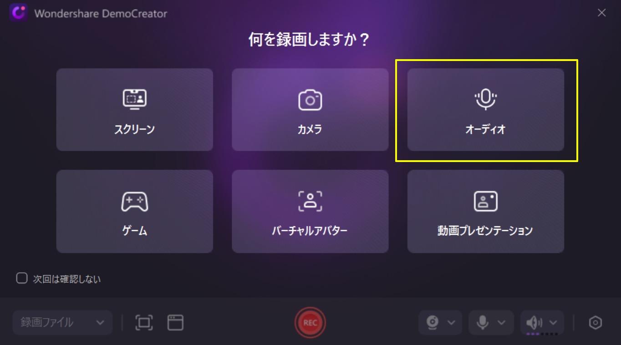Open the ゲーム recording mode

click(134, 212)
